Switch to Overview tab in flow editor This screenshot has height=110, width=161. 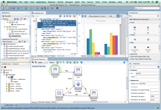tap(41, 102)
